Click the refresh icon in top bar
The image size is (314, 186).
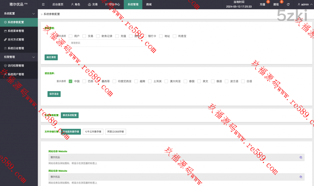pyautogui.click(x=288, y=5)
